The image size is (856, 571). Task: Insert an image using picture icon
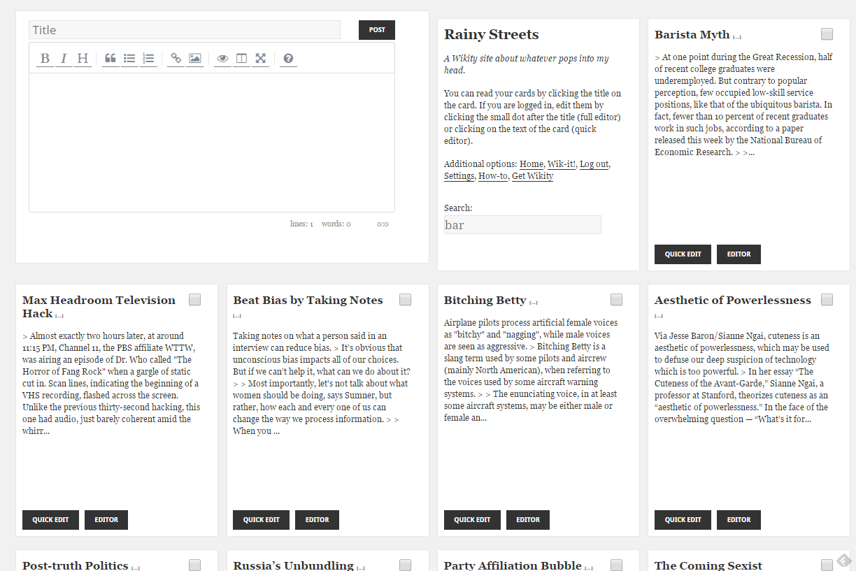tap(195, 59)
